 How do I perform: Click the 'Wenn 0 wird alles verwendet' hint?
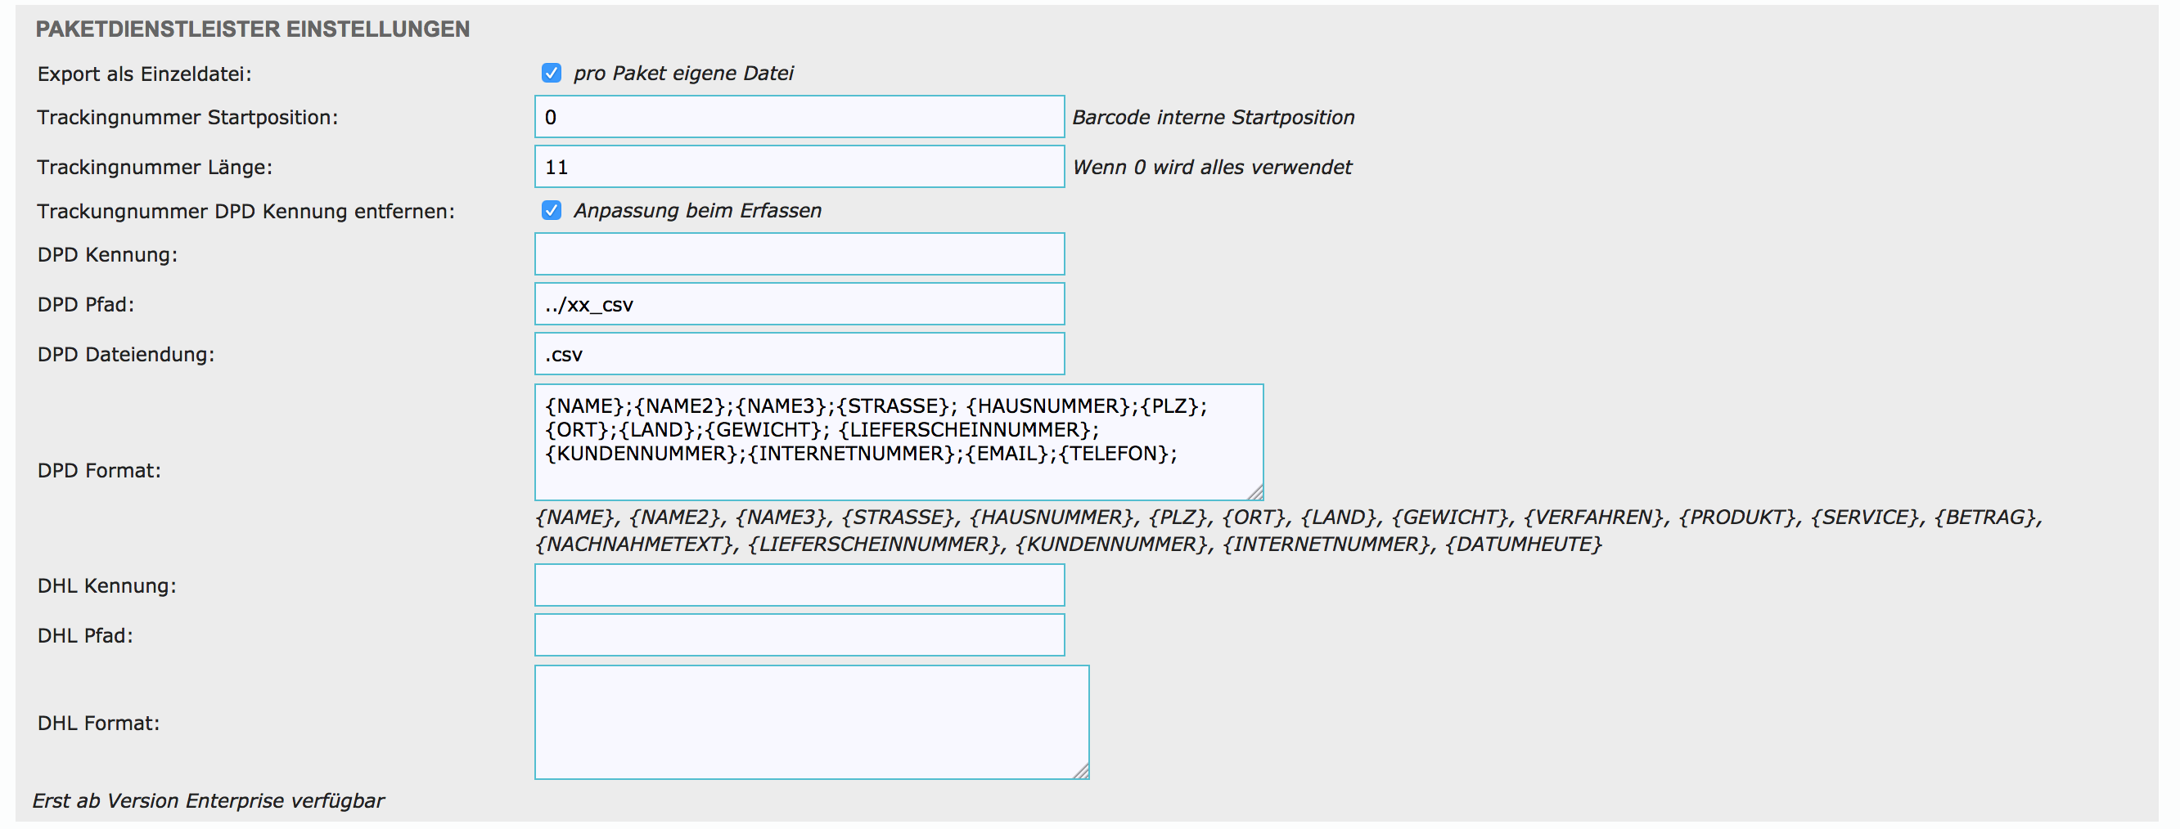click(x=1211, y=168)
